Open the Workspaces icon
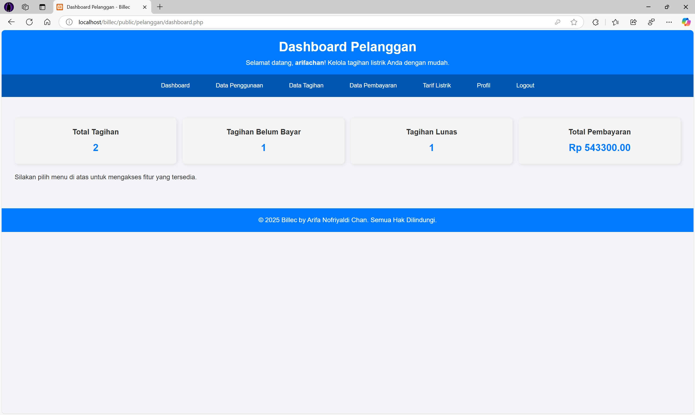 [25, 7]
